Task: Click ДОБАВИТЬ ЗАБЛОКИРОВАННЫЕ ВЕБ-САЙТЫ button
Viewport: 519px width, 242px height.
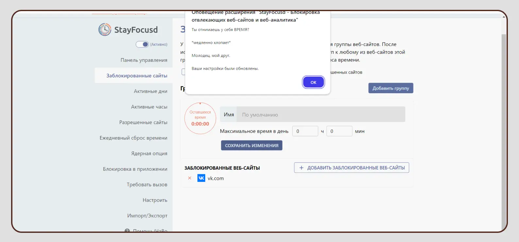Action: 351,168
